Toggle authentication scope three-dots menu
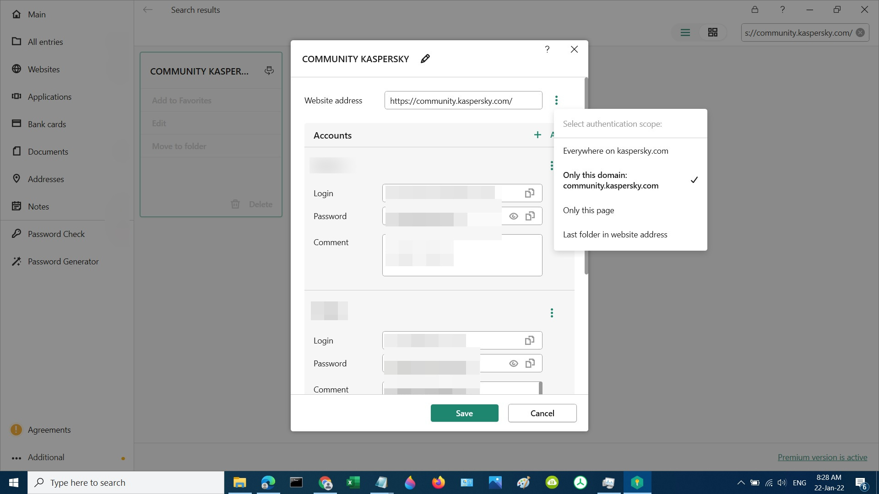 [556, 100]
